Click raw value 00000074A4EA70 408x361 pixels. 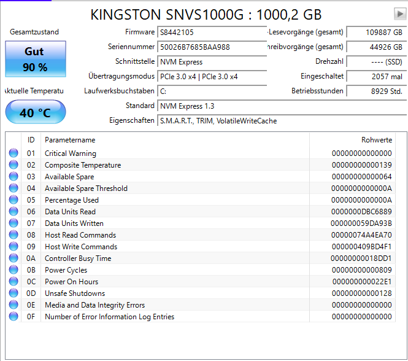click(361, 235)
